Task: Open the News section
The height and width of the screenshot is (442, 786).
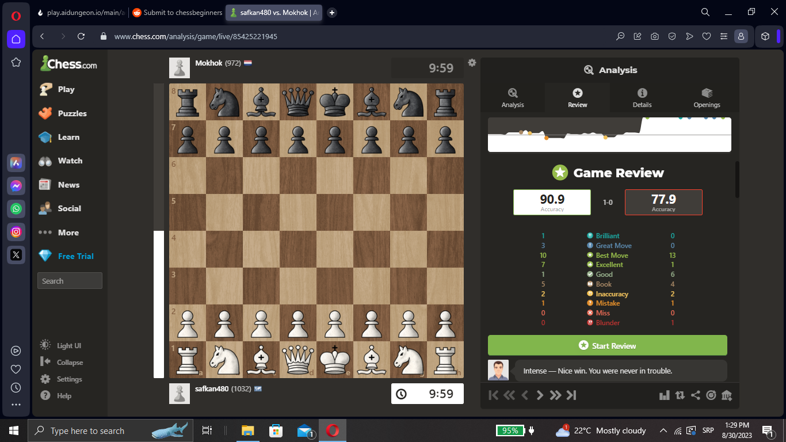Action: click(59, 185)
